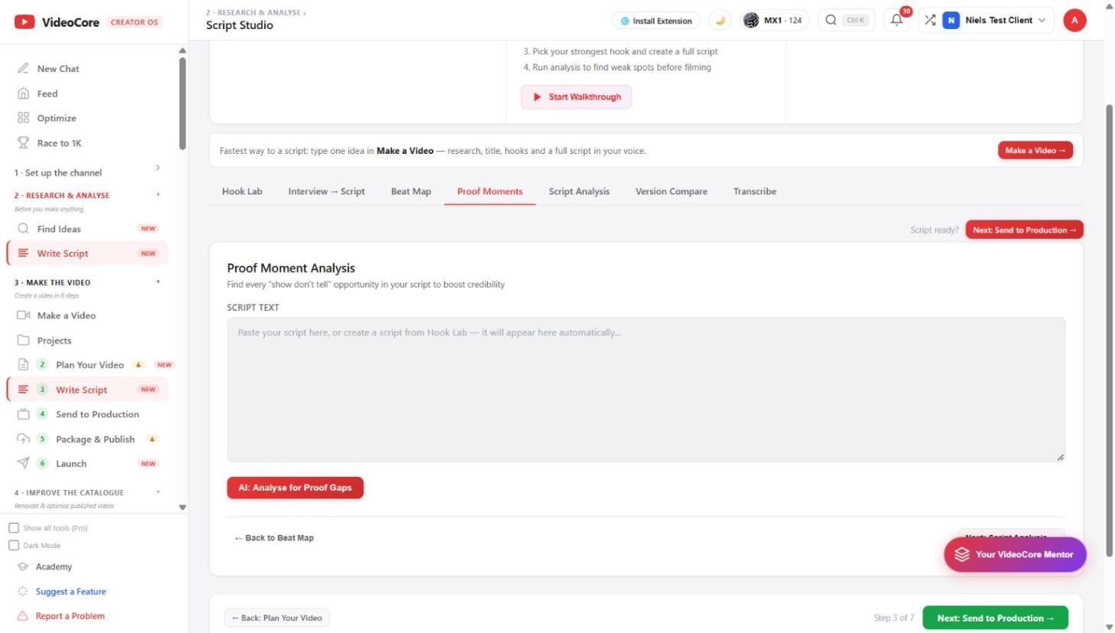The image size is (1115, 633).
Task: Expand the Set up the channel section
Action: 158,168
